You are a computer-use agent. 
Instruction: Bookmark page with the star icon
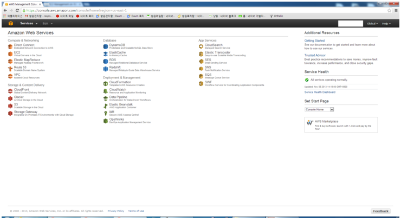389,10
